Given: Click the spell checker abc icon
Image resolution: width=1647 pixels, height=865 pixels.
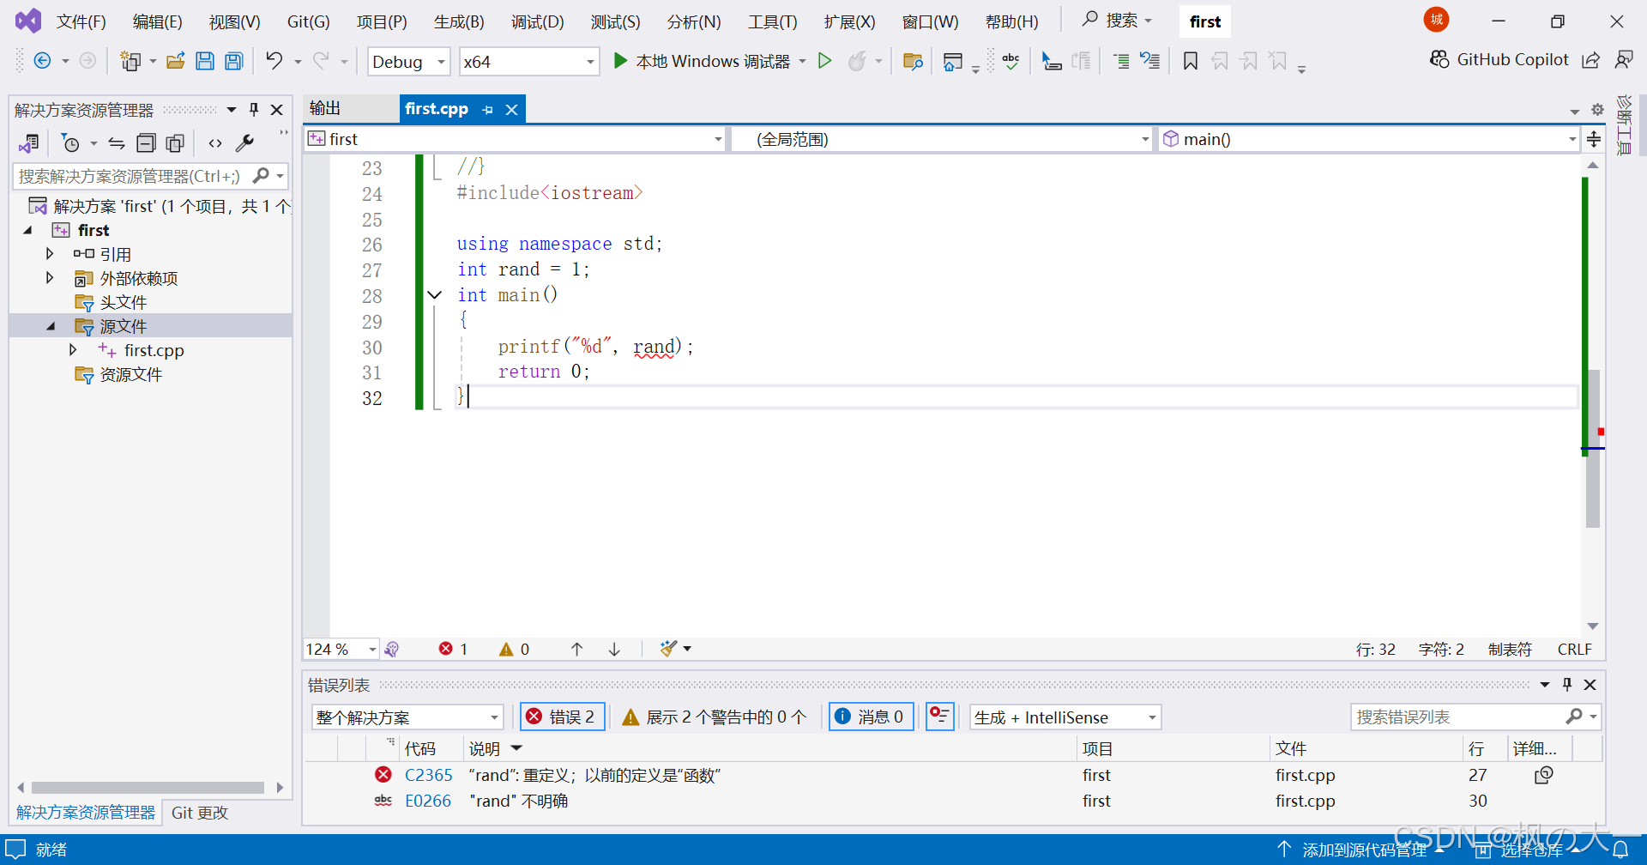Looking at the screenshot, I should tap(1011, 61).
